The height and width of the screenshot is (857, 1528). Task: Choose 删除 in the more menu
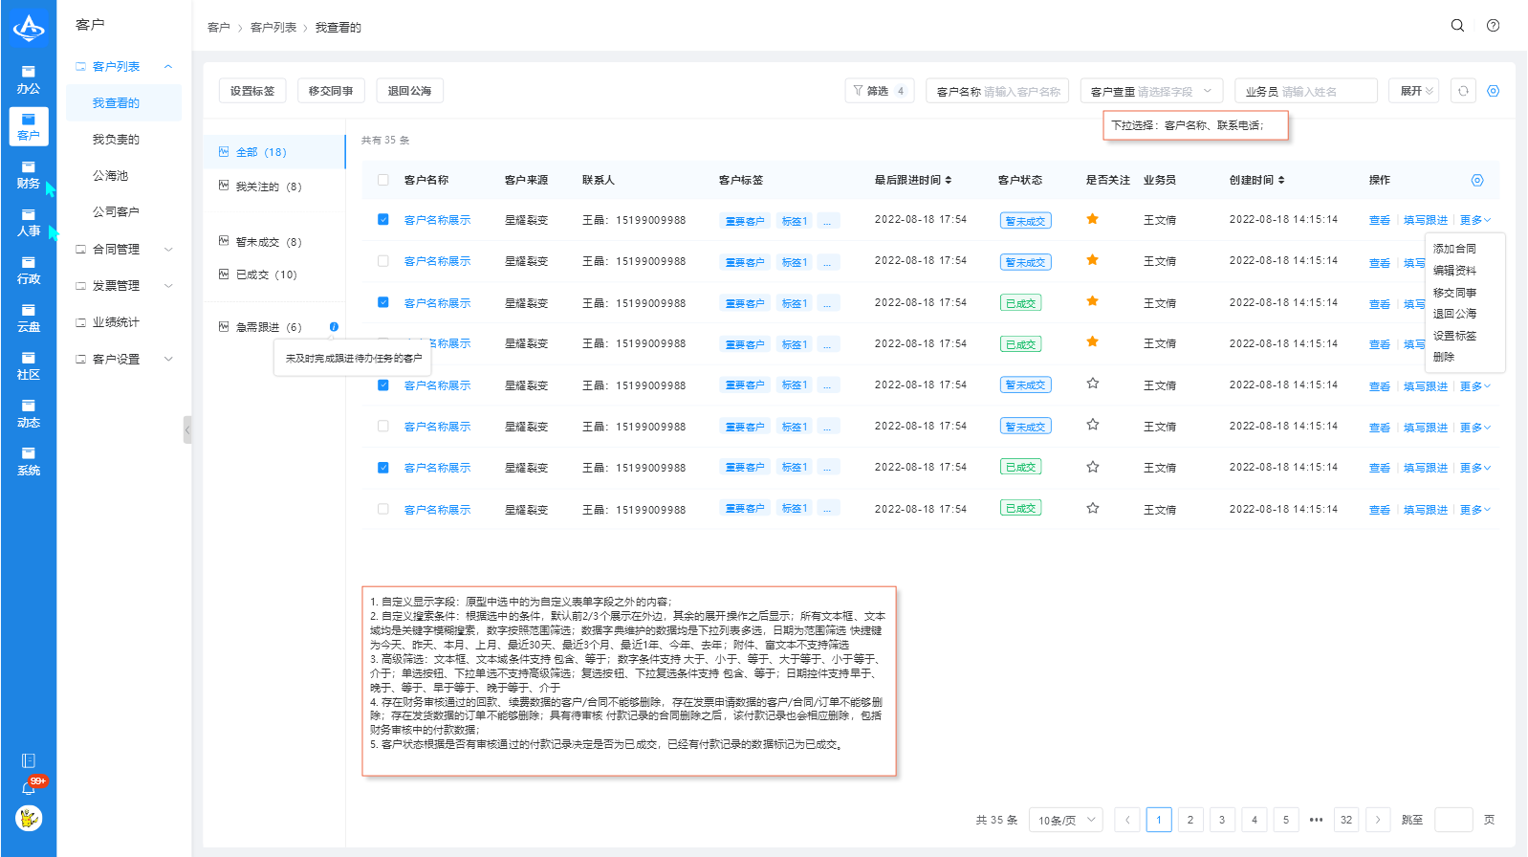1444,357
